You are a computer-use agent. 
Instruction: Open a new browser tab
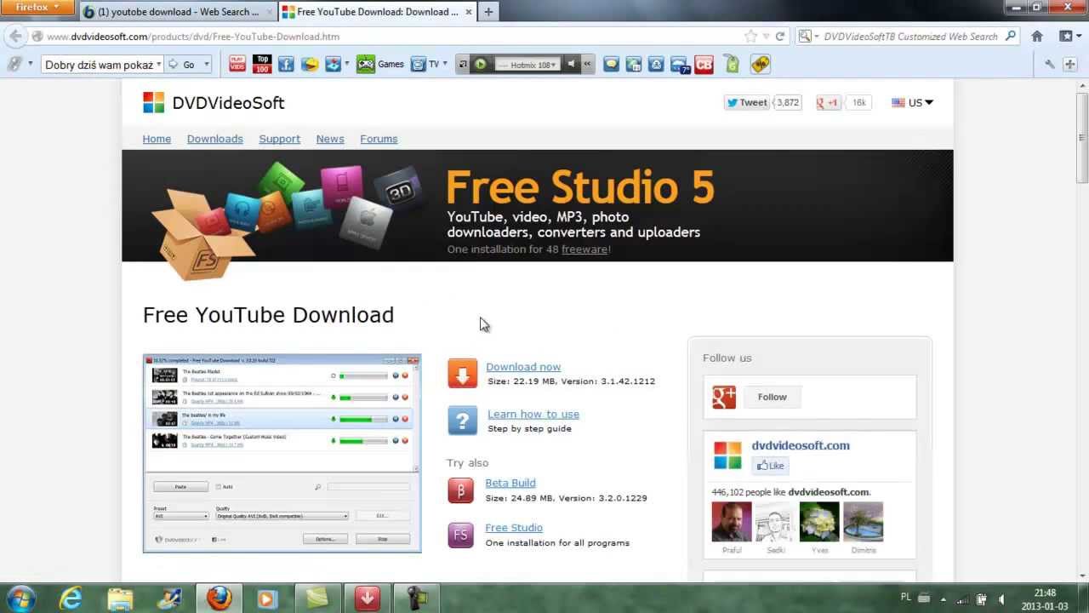click(488, 12)
